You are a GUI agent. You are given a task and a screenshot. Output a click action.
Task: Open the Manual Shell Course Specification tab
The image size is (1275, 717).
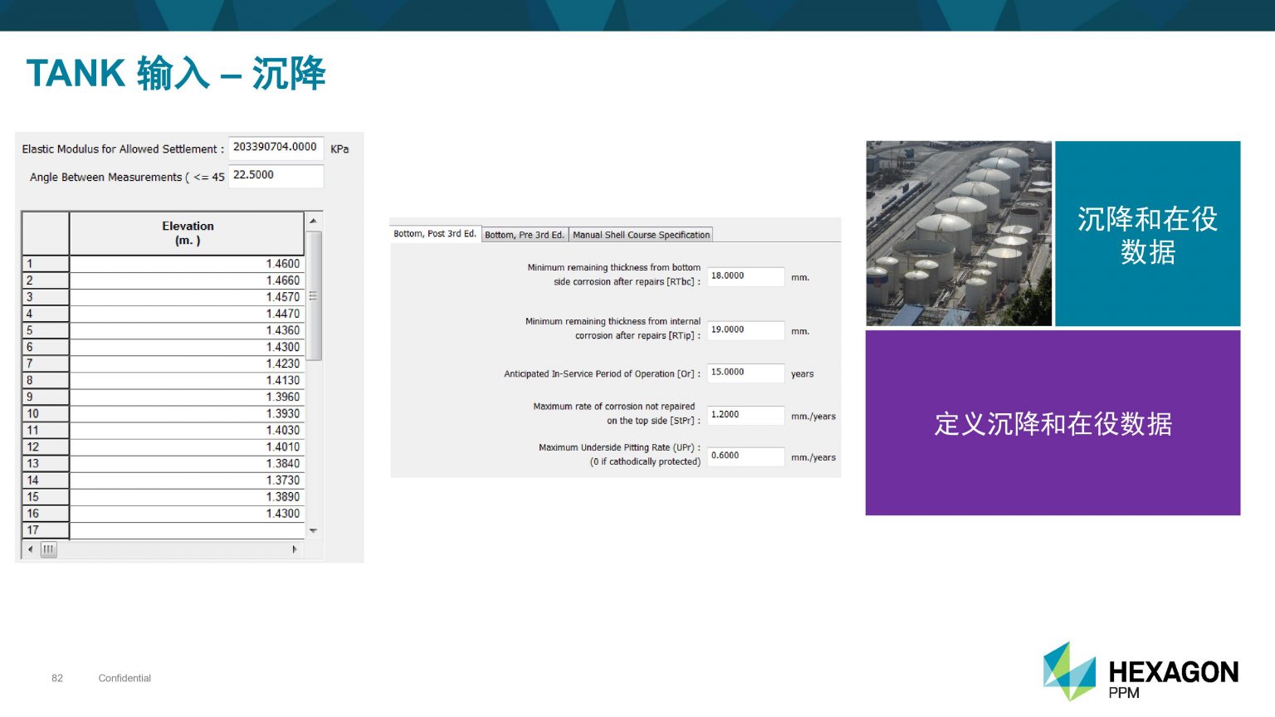tap(641, 235)
